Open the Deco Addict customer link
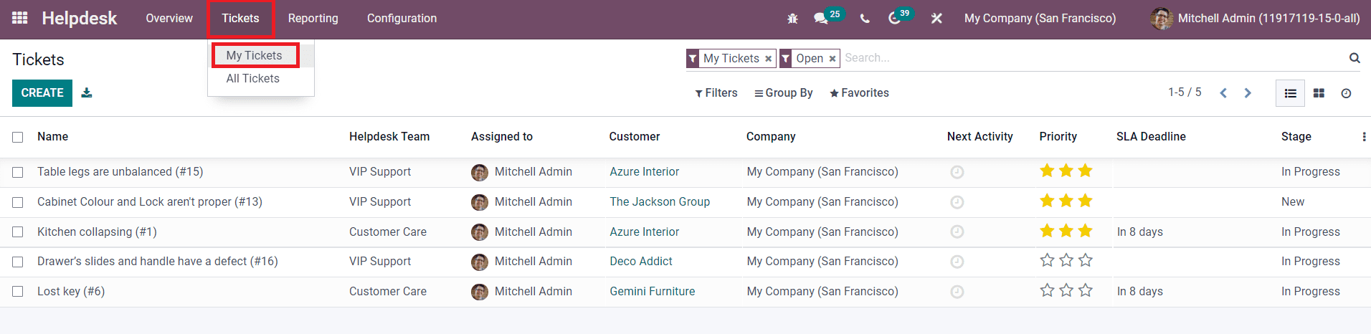The height and width of the screenshot is (334, 1371). point(641,262)
